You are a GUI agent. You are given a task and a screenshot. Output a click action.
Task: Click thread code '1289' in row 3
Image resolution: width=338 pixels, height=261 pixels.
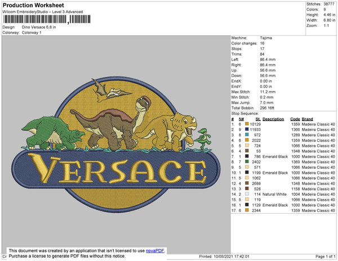[296, 135]
